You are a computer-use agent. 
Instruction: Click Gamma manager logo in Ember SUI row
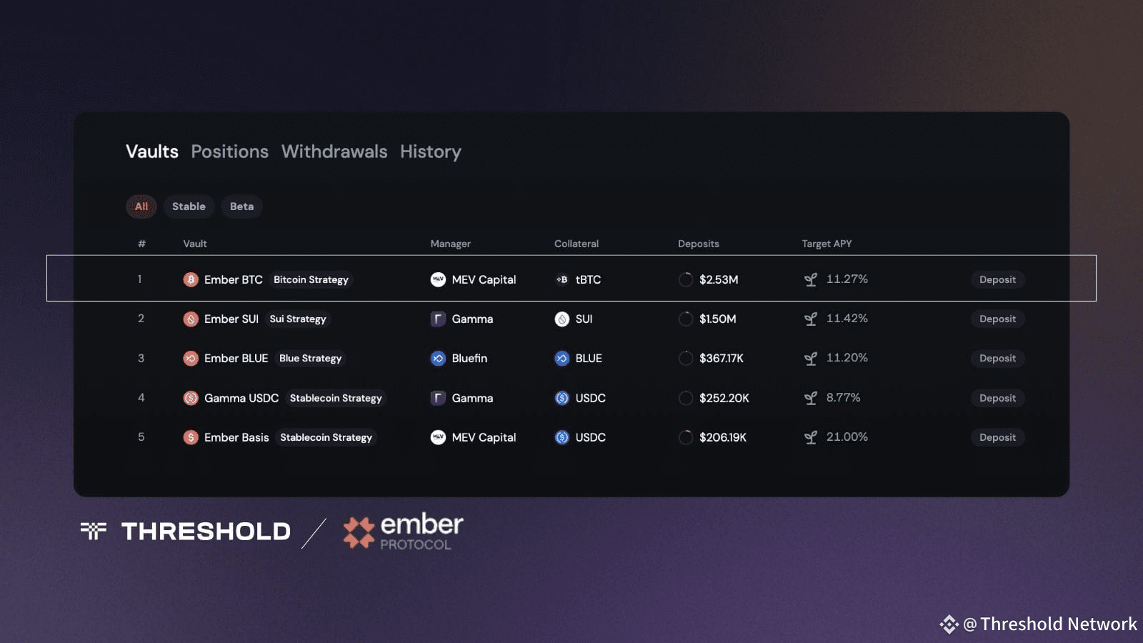pyautogui.click(x=438, y=319)
